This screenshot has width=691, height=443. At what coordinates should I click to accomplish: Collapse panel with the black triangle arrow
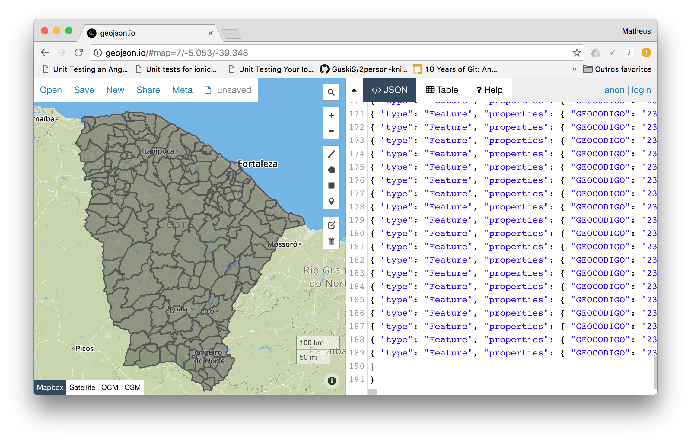tap(354, 90)
